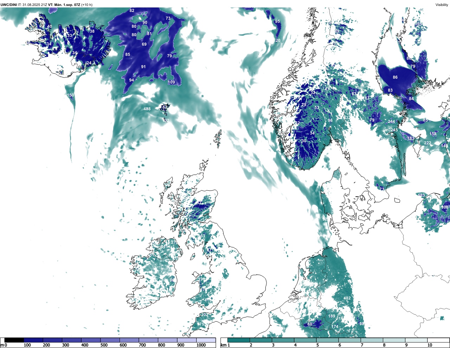The width and height of the screenshot is (450, 348).
Task: Click the 62 value at the Faroe Islands
Action: pos(165,107)
